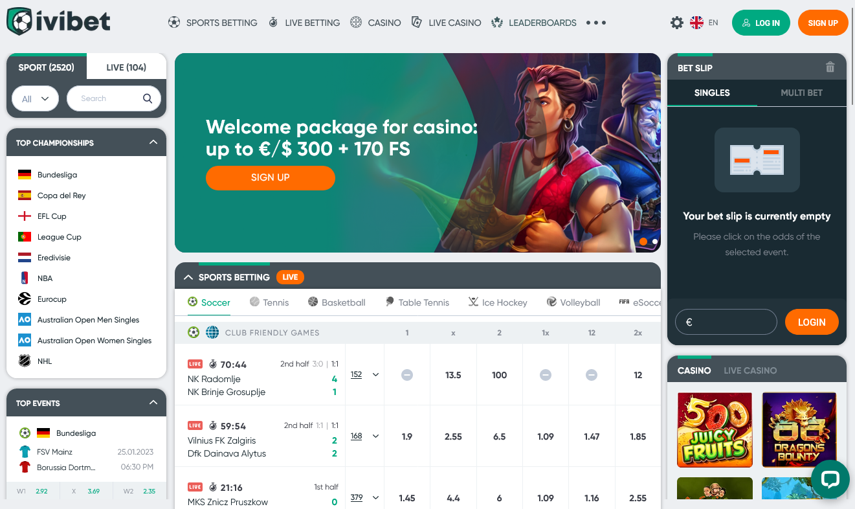Collapse the Top Championships panel

tap(153, 142)
